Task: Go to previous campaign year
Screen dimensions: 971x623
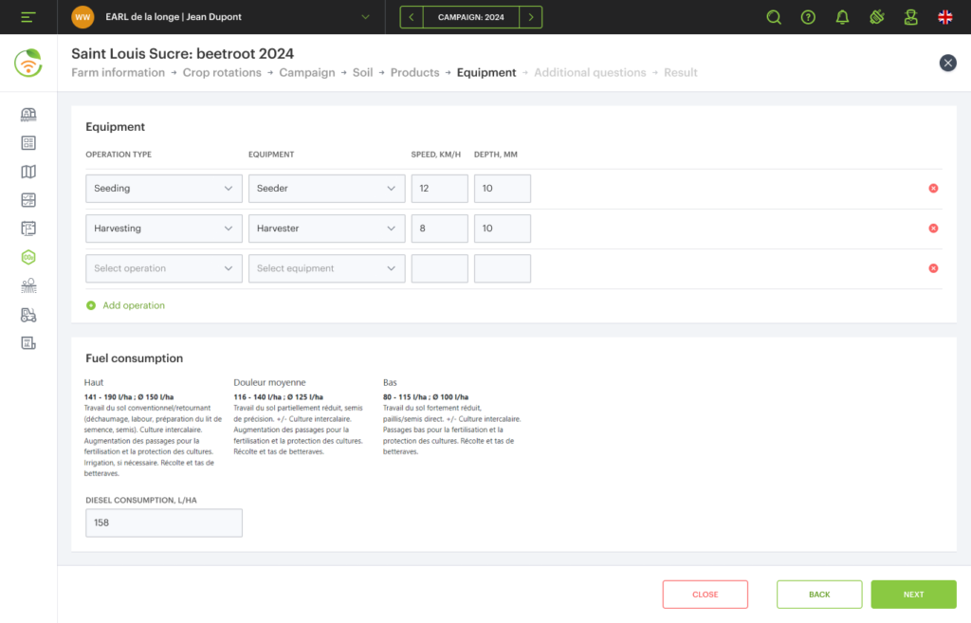Action: click(x=412, y=17)
